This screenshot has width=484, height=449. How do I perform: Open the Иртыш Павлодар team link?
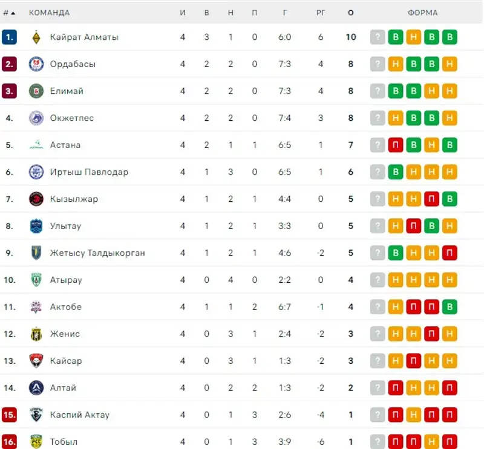click(x=89, y=172)
